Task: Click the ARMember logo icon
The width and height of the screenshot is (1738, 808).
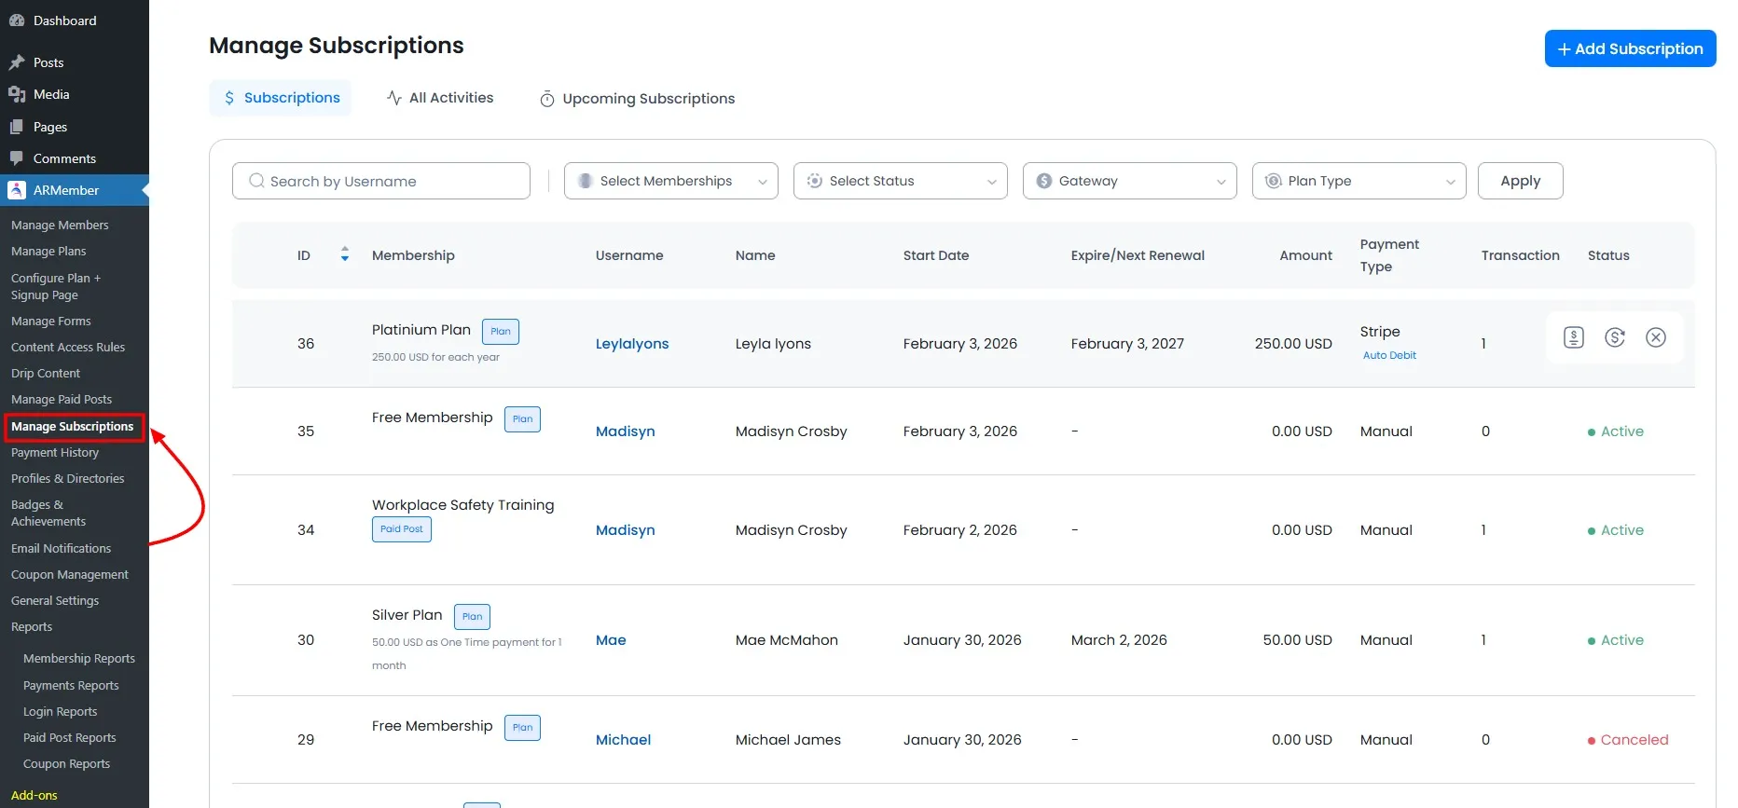Action: (17, 190)
